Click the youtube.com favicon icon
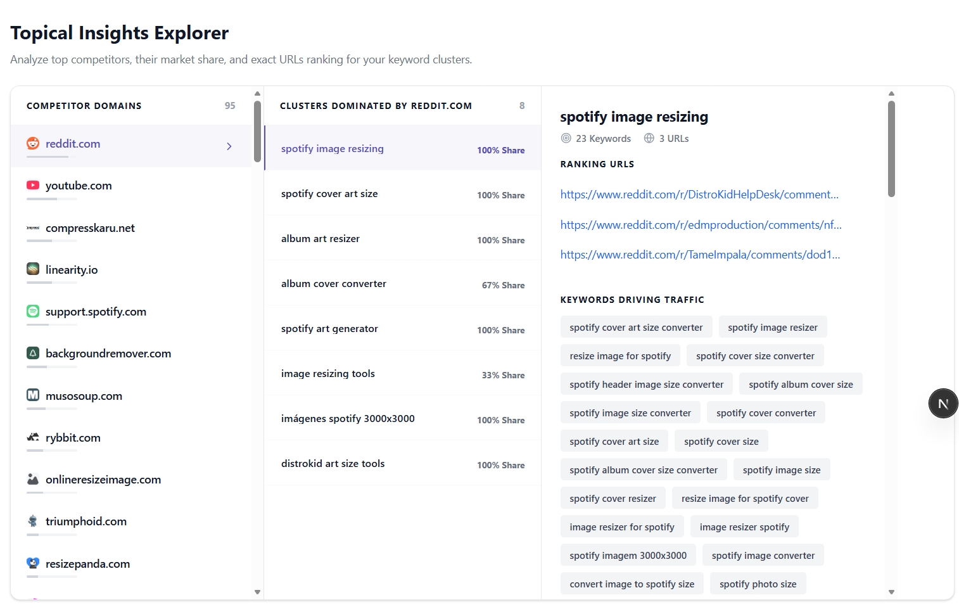Screen dimensions: 959x614 tap(33, 186)
